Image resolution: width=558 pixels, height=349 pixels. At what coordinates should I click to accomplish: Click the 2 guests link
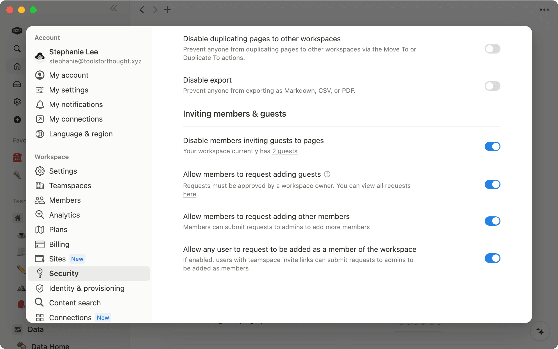coord(285,151)
